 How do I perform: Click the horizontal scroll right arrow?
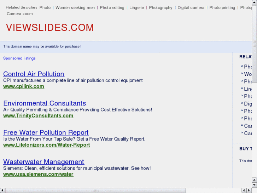pyautogui.click(x=249, y=191)
